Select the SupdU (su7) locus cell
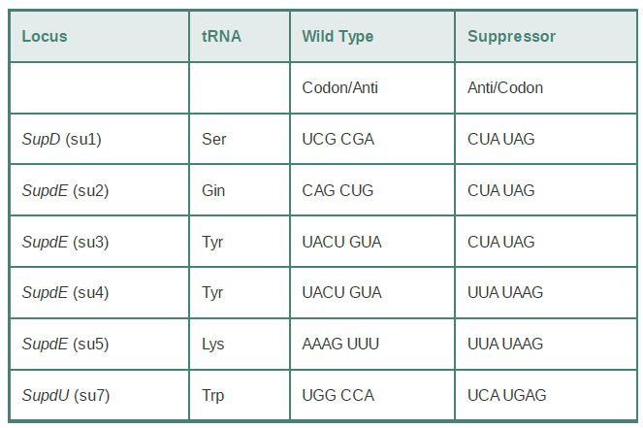This screenshot has height=428, width=643. tap(99, 395)
